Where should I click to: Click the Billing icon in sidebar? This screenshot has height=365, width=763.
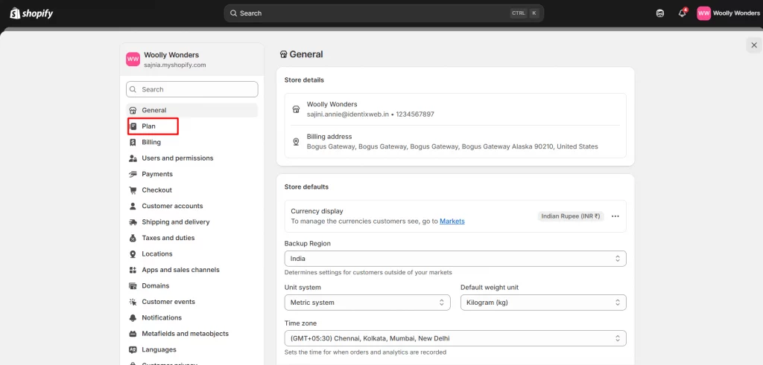(x=133, y=142)
